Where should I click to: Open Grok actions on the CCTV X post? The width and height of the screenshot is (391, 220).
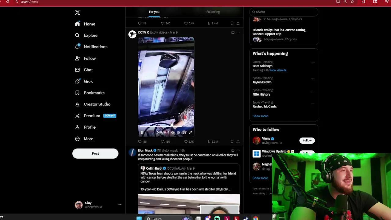[233, 32]
